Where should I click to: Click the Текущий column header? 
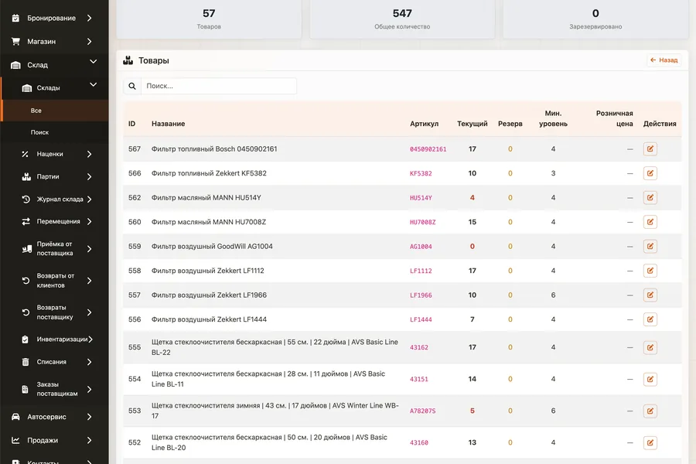[x=473, y=124]
